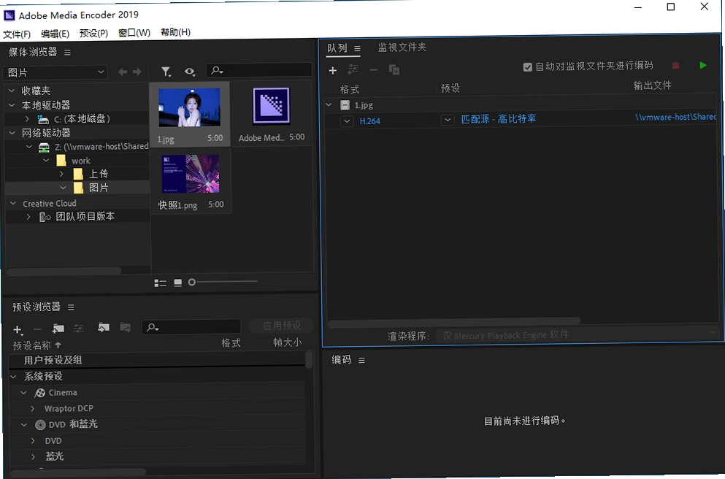Screen dimensions: 725x479
Task: Import presets icon in Preset Browser
Action: point(104,327)
